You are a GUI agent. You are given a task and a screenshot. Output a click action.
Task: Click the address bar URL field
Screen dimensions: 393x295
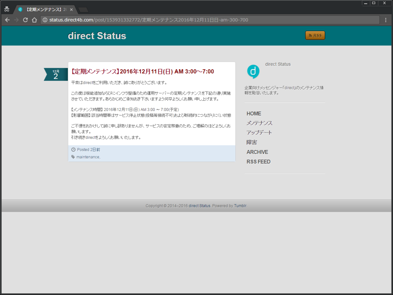210,20
